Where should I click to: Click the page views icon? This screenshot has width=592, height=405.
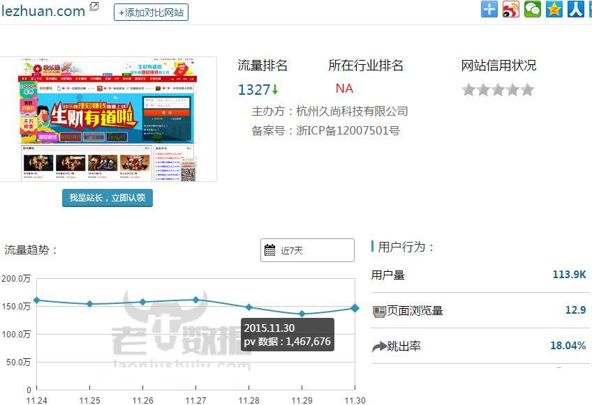[x=379, y=312]
